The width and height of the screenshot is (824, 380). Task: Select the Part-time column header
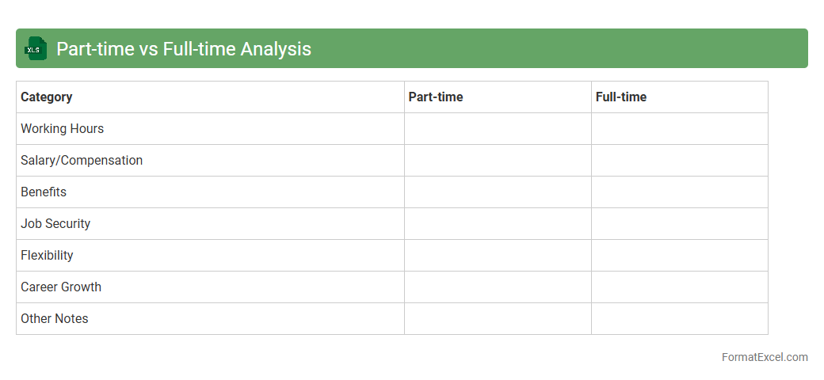pos(436,97)
